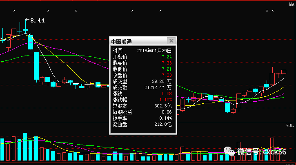Click the 涨跌 value 0.08
This screenshot has height=165, width=296.
[167, 94]
